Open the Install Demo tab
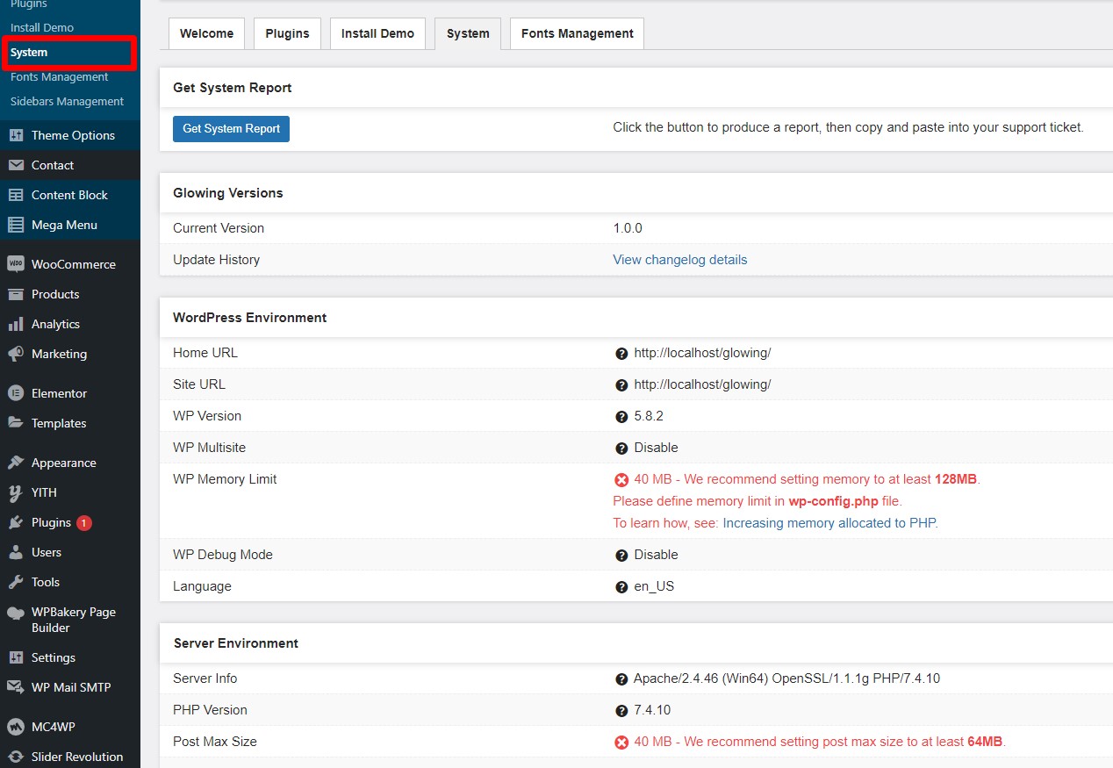Viewport: 1113px width, 768px height. click(x=377, y=33)
